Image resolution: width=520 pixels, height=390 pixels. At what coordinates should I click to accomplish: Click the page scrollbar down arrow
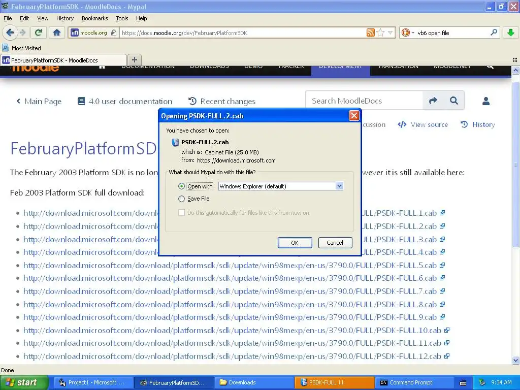tap(515, 360)
